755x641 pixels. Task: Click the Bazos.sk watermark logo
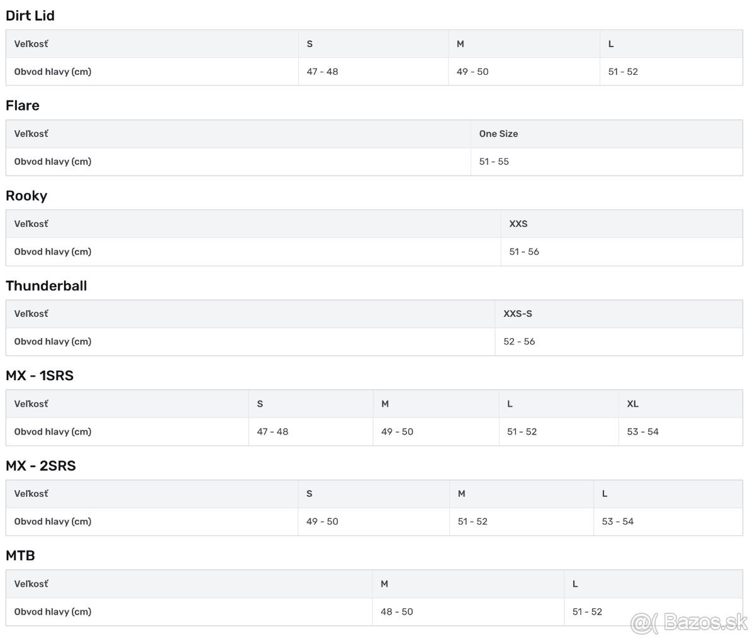tap(689, 623)
